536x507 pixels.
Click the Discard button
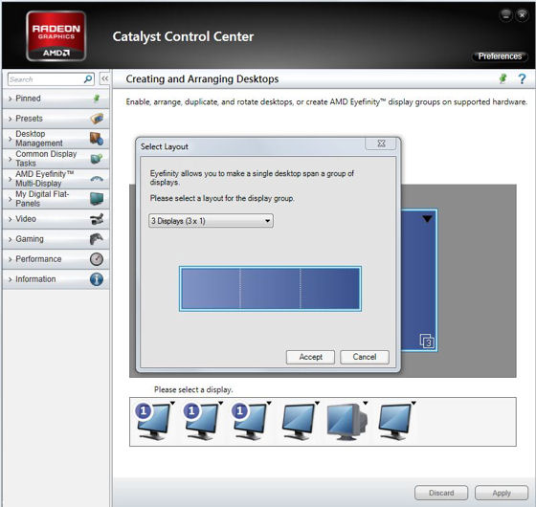pos(441,493)
